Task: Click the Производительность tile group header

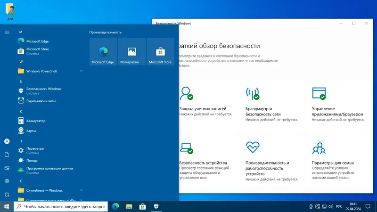Action: point(105,32)
